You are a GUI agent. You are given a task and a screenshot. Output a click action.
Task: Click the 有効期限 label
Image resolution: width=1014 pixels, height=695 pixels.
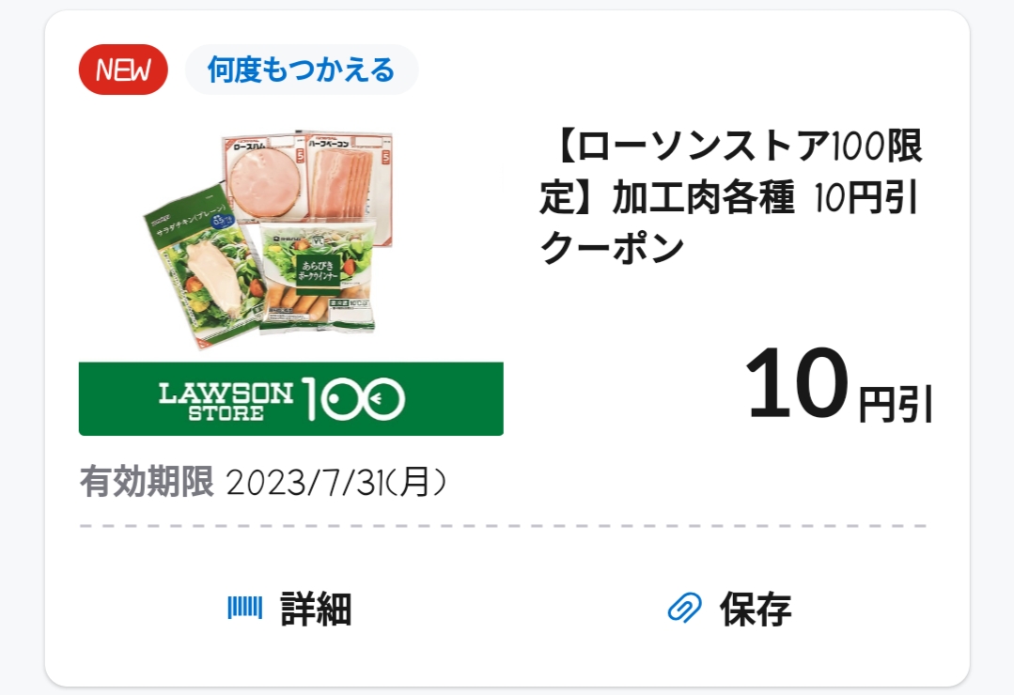pos(147,483)
